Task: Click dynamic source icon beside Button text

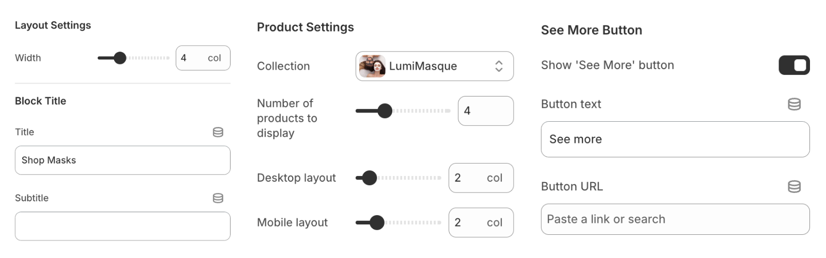Action: tap(794, 104)
